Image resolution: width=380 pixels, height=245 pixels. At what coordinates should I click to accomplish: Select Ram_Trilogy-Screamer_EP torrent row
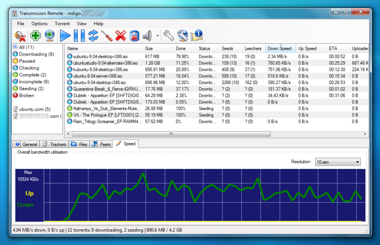click(217, 122)
